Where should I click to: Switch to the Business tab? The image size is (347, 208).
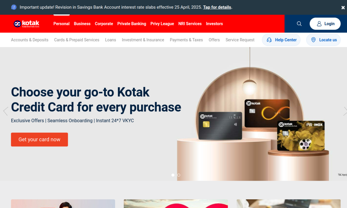[x=82, y=24]
